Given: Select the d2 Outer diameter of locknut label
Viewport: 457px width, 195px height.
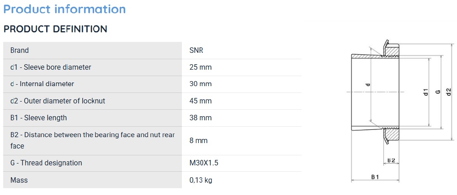Looking at the screenshot, I should click(58, 101).
